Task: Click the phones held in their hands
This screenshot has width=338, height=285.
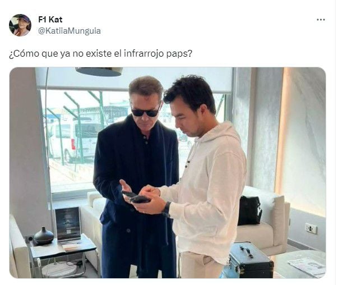Action: click(x=136, y=196)
